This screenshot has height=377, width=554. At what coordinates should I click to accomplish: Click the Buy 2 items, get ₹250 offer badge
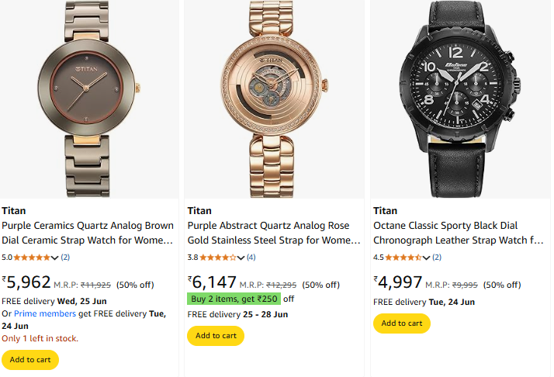pyautogui.click(x=234, y=299)
